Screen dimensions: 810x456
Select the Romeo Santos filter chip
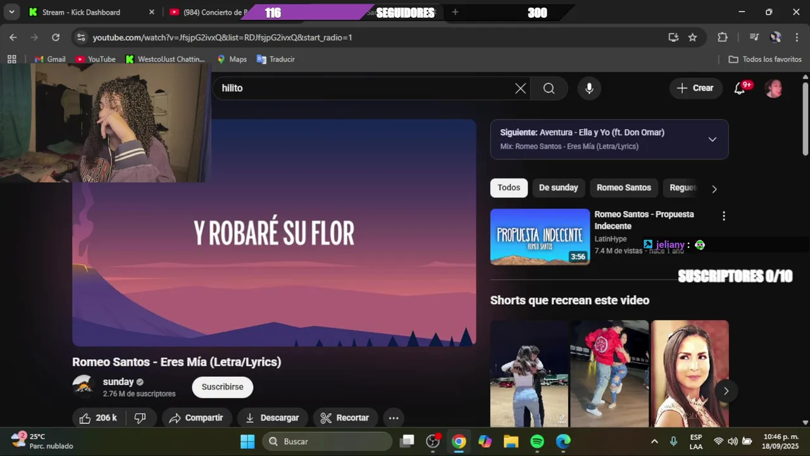pos(623,187)
